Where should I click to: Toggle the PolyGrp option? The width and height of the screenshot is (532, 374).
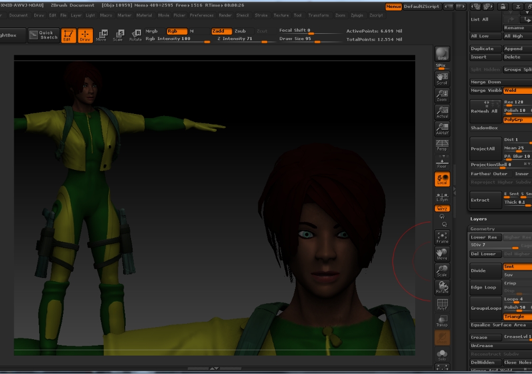(517, 120)
